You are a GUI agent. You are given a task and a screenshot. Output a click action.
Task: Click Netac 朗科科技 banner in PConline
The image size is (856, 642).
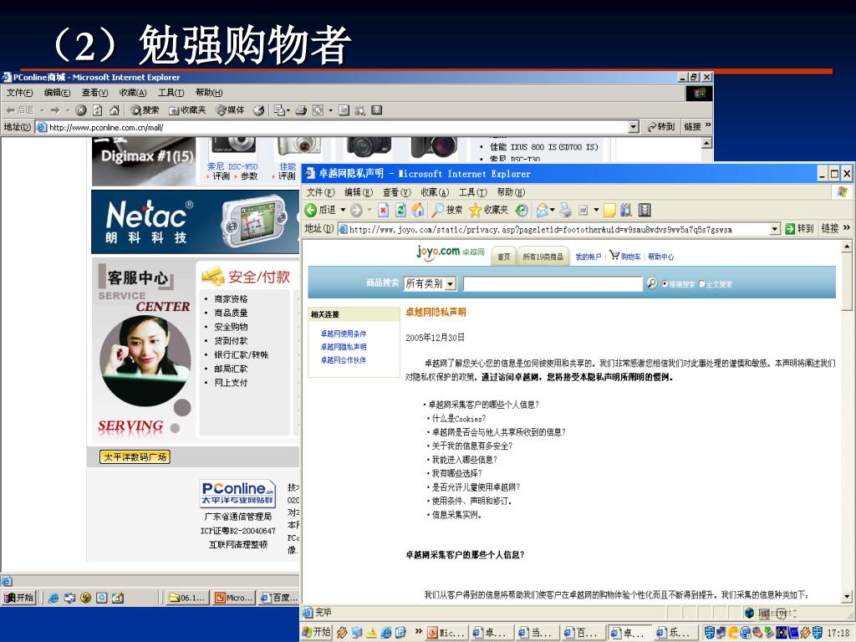pyautogui.click(x=196, y=222)
